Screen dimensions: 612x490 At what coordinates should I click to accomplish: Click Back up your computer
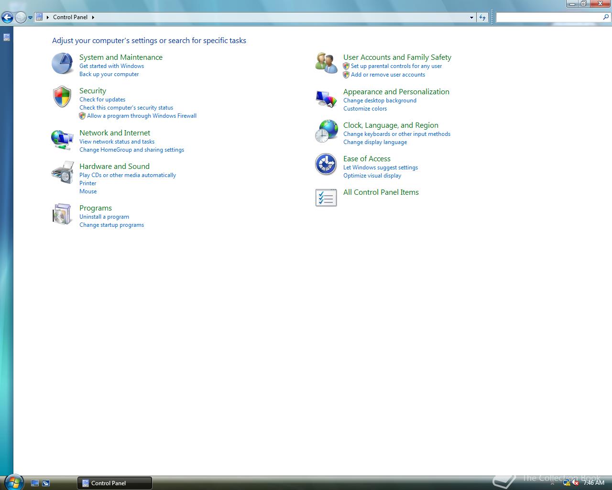[109, 74]
